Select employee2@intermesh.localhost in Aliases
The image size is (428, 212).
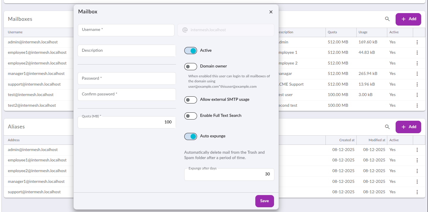point(37,171)
